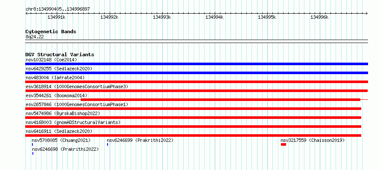Click the red bar under esv3618914
Screen dimensions: 380x170
click(x=196, y=91)
